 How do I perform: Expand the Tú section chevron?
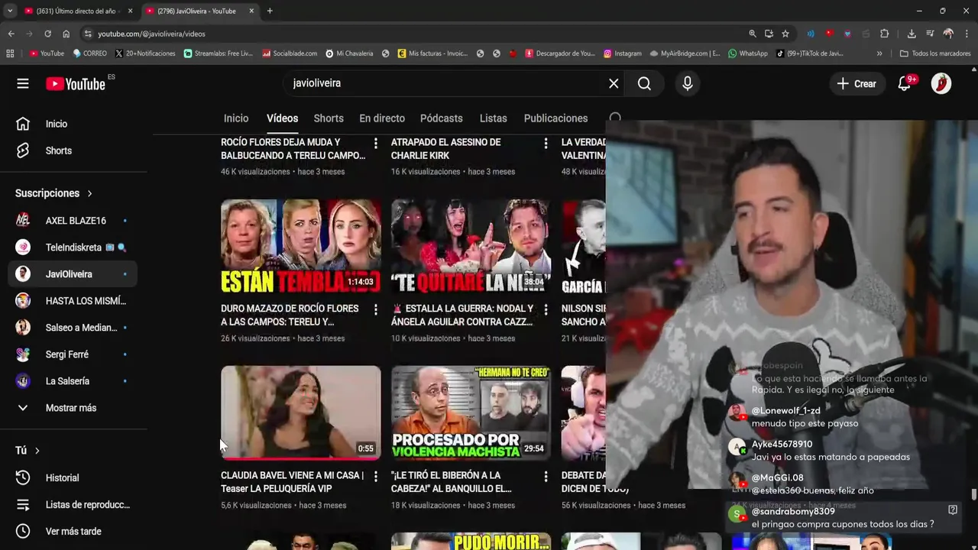click(37, 451)
